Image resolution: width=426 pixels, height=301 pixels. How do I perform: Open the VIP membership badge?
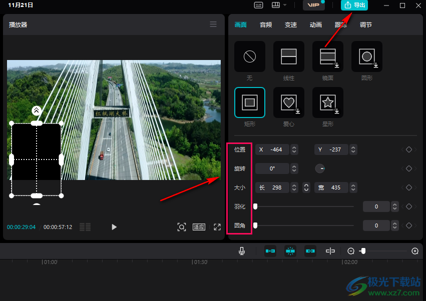pyautogui.click(x=313, y=5)
